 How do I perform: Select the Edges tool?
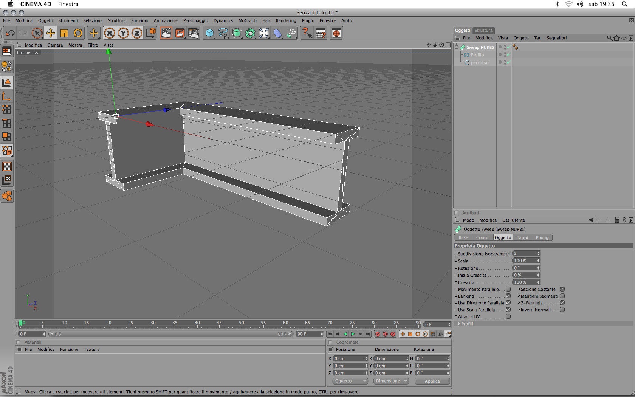coord(7,123)
